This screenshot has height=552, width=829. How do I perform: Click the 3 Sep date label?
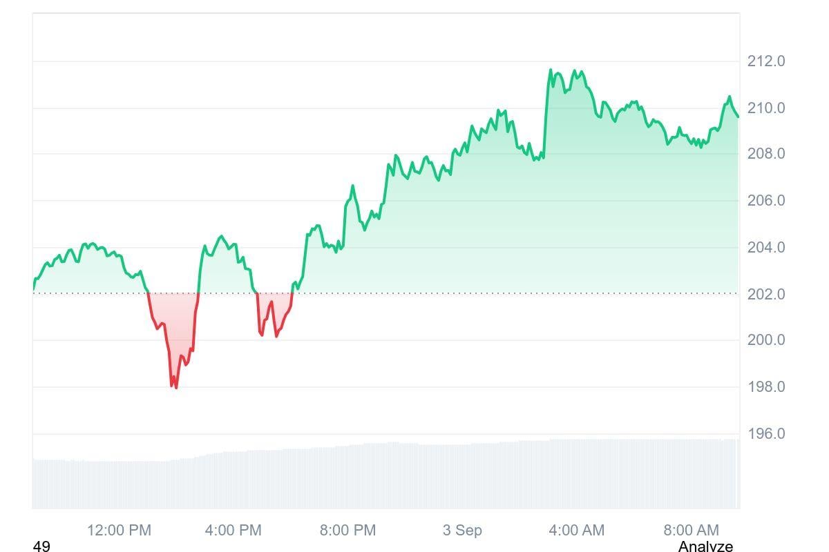(462, 531)
